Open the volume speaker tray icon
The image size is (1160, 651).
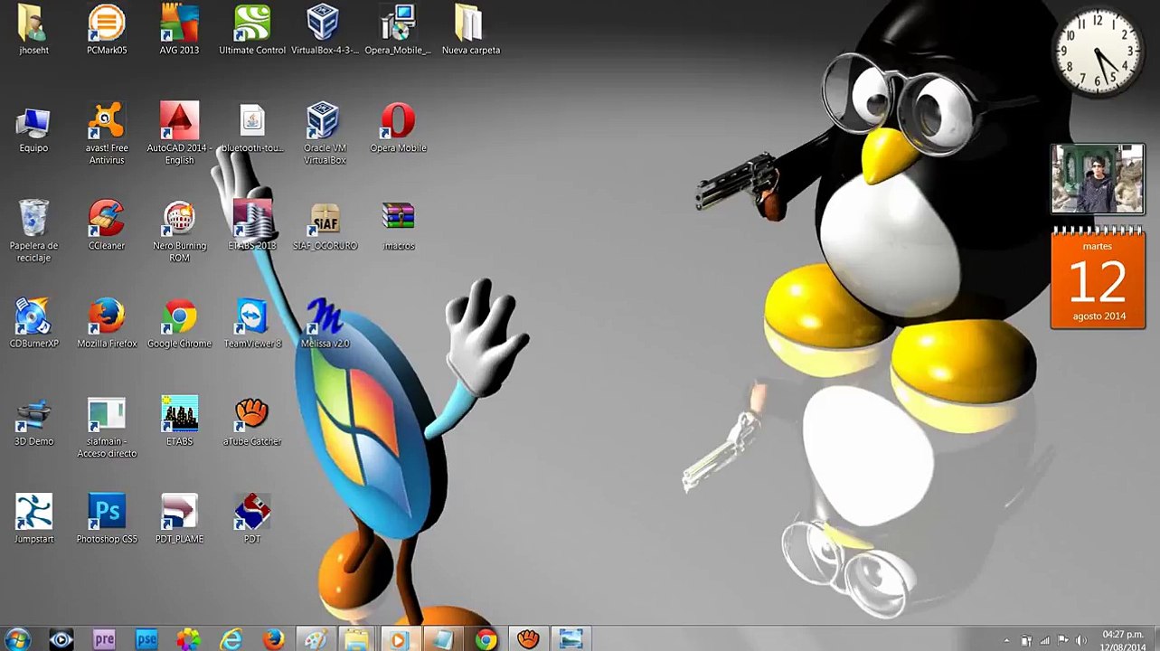coord(1081,641)
